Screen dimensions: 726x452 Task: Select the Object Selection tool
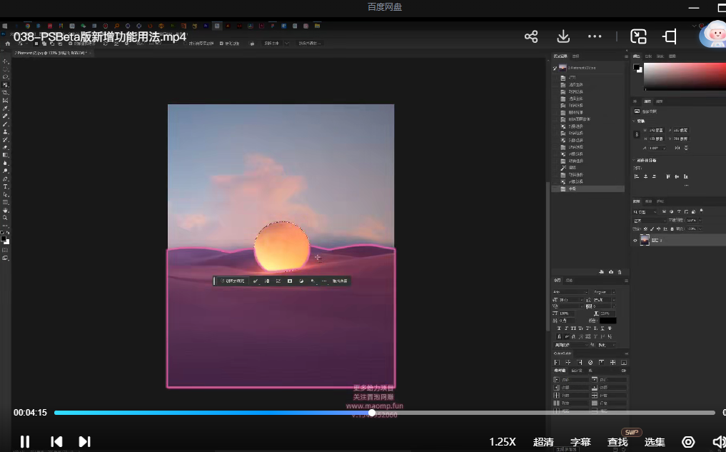6,85
